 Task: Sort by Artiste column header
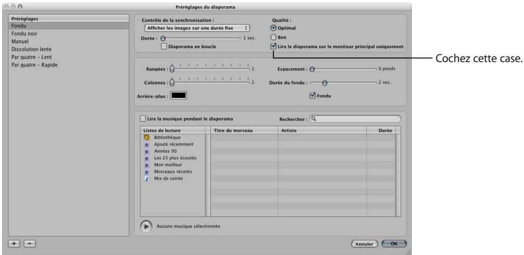pos(322,131)
